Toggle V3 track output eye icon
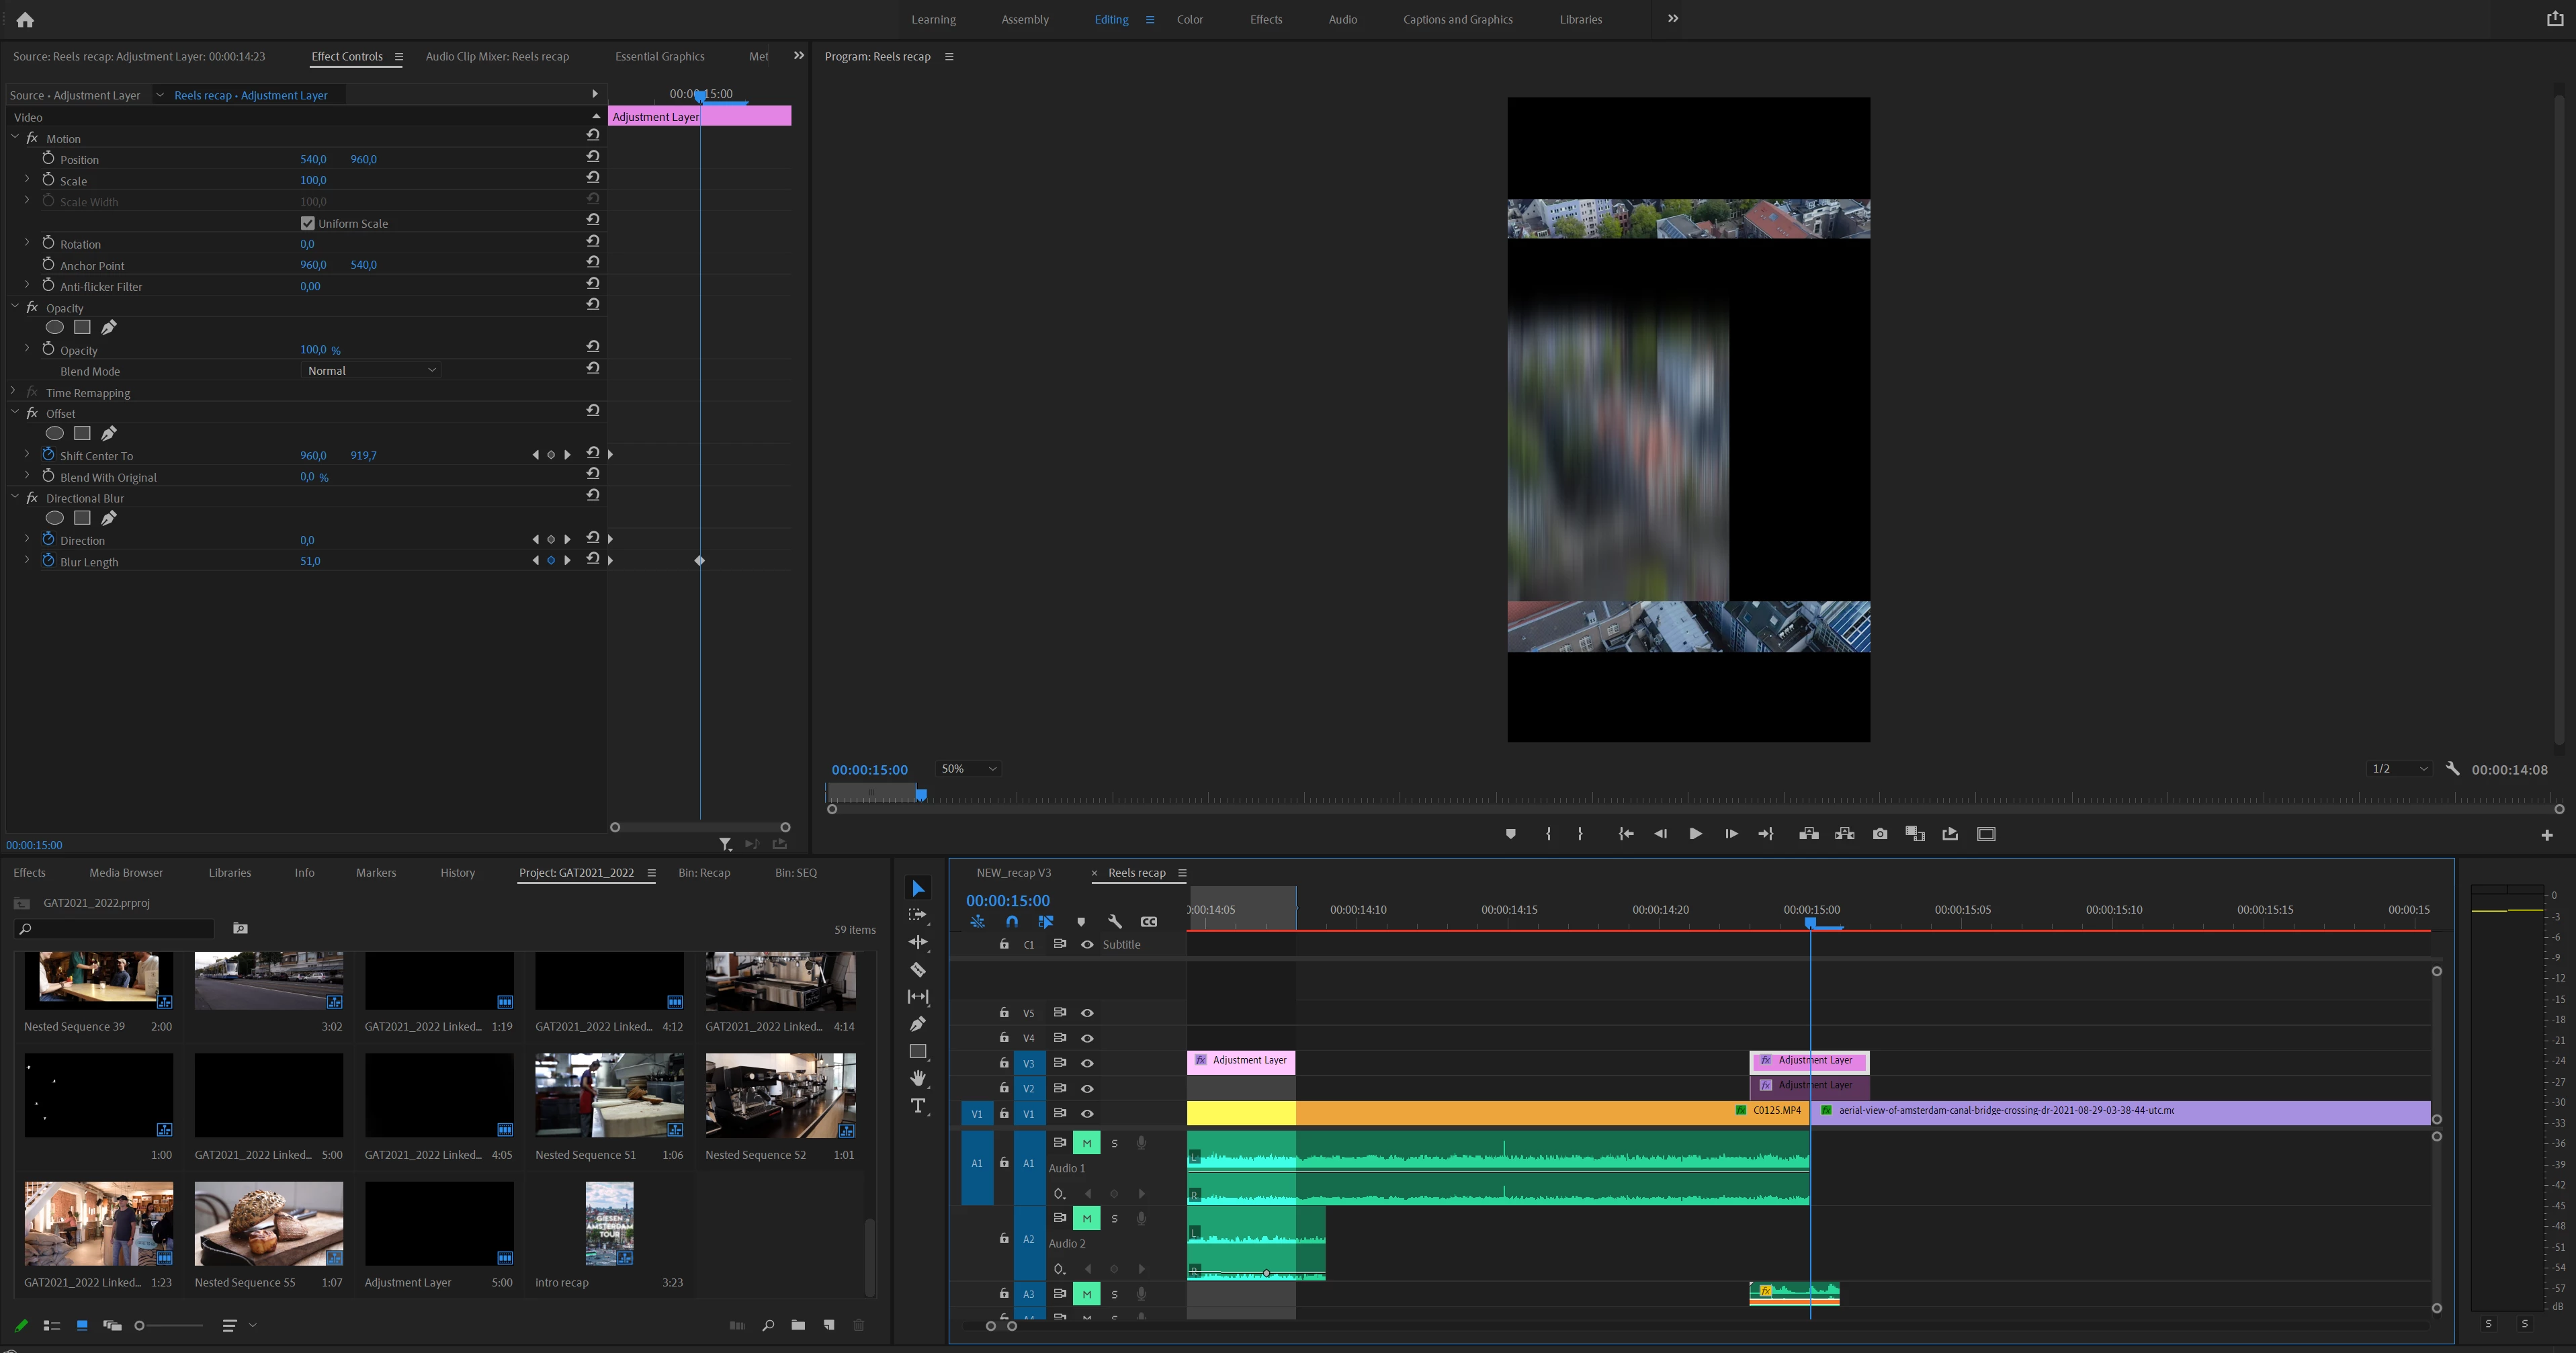 [x=1087, y=1063]
